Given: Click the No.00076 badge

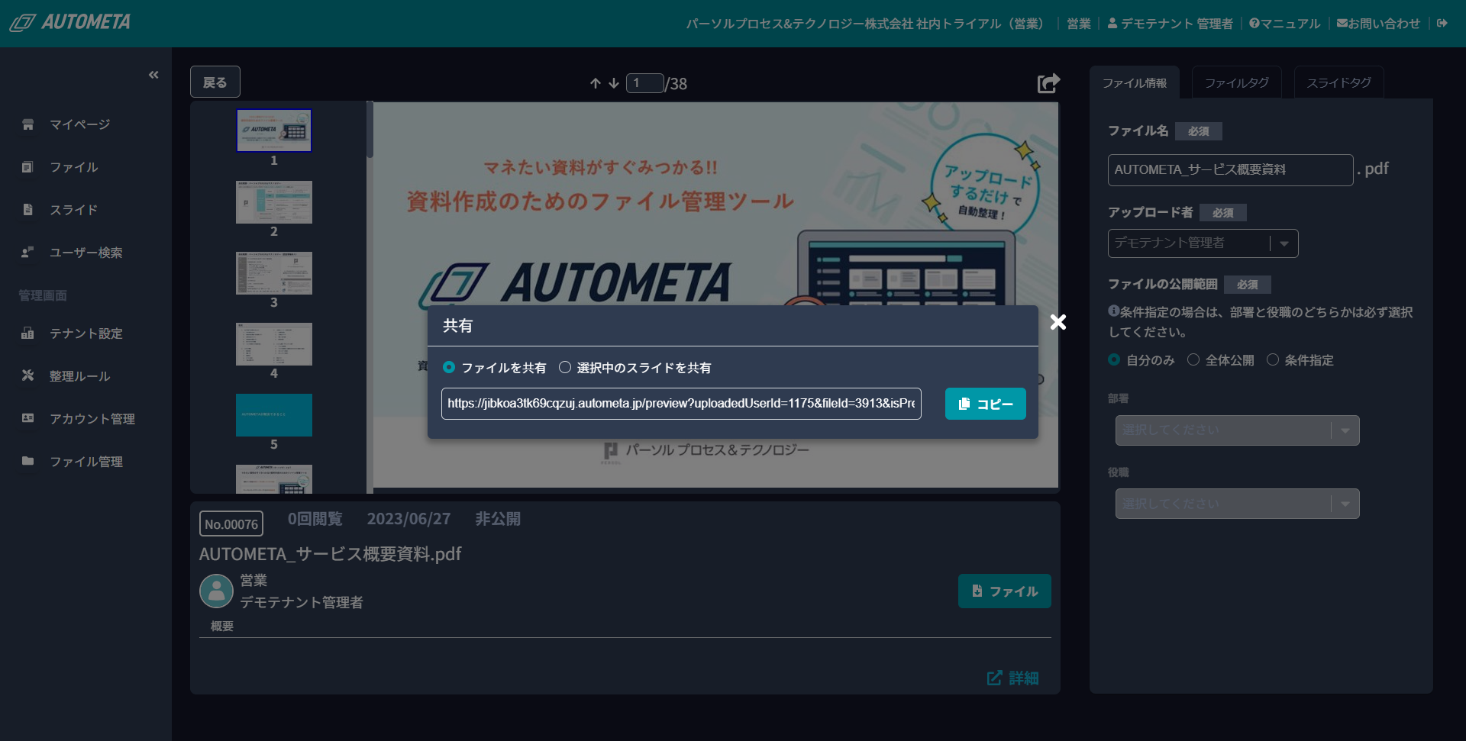Looking at the screenshot, I should pyautogui.click(x=231, y=524).
